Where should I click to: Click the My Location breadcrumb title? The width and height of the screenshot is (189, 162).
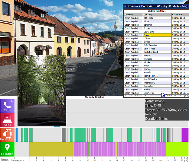click(x=130, y=6)
